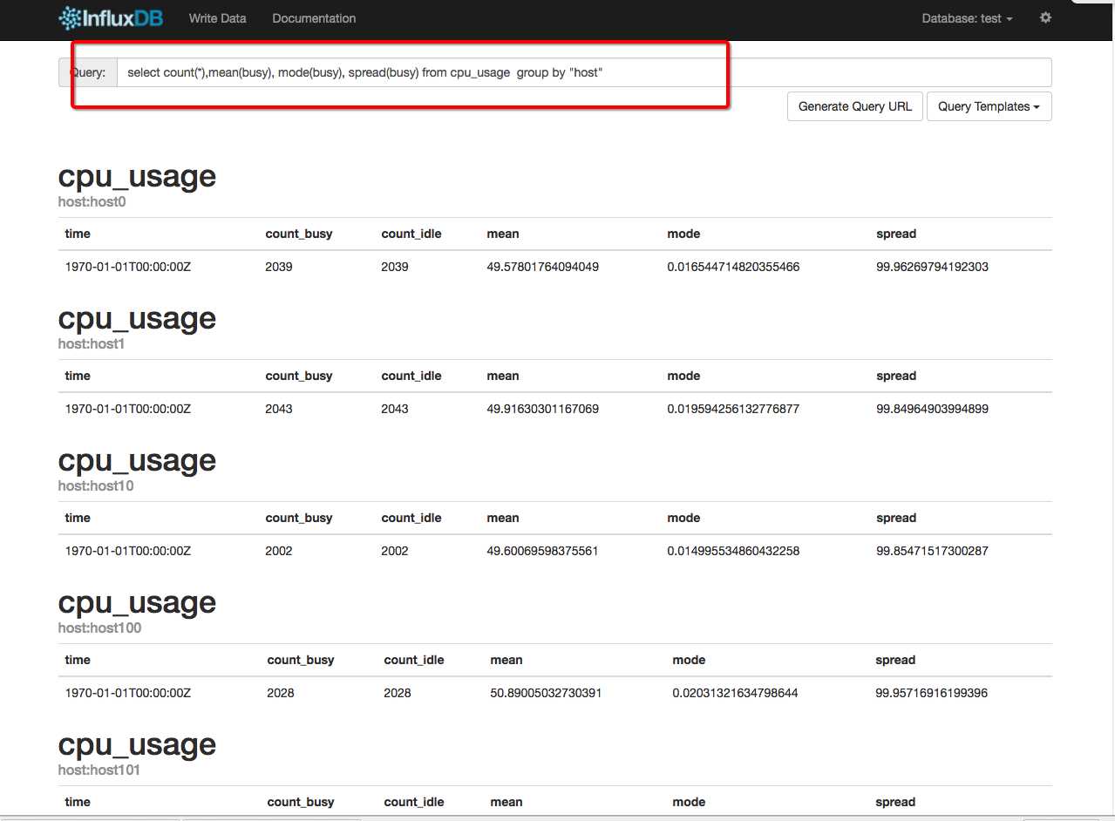Click mode value 0.019594256132776877
Image resolution: width=1115 pixels, height=821 pixels.
733,409
